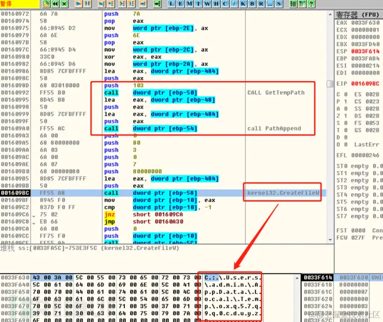Select the C flag in registers

click(342, 94)
